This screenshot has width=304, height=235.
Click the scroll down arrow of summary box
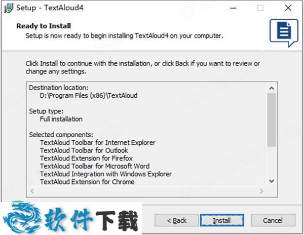pos(272,181)
